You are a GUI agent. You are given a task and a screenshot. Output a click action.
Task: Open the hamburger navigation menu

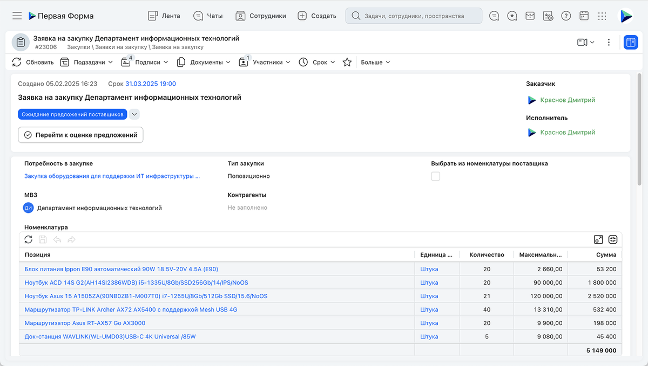click(17, 16)
